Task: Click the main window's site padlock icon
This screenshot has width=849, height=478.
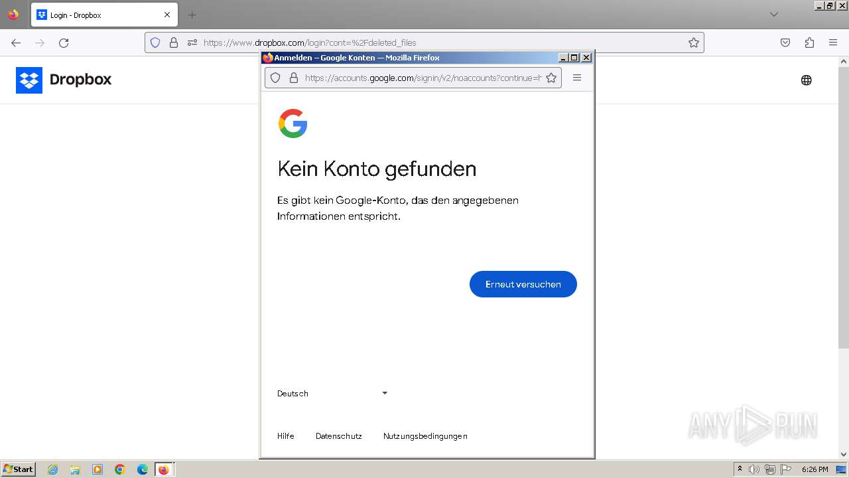Action: [x=174, y=42]
